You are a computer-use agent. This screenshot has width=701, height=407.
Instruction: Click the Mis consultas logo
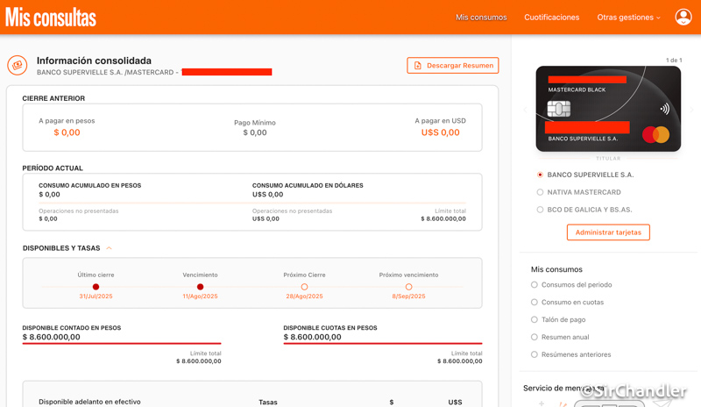click(x=51, y=17)
